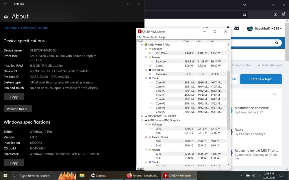Open the Replacing my old MSI Titan topic

click(257, 151)
